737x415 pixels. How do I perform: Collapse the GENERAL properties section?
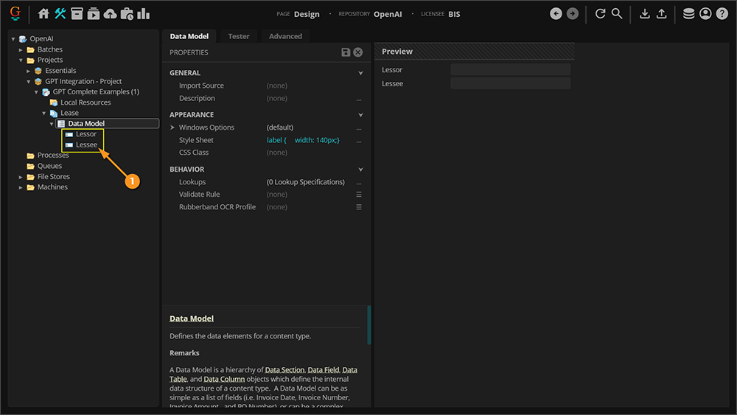[x=360, y=73]
